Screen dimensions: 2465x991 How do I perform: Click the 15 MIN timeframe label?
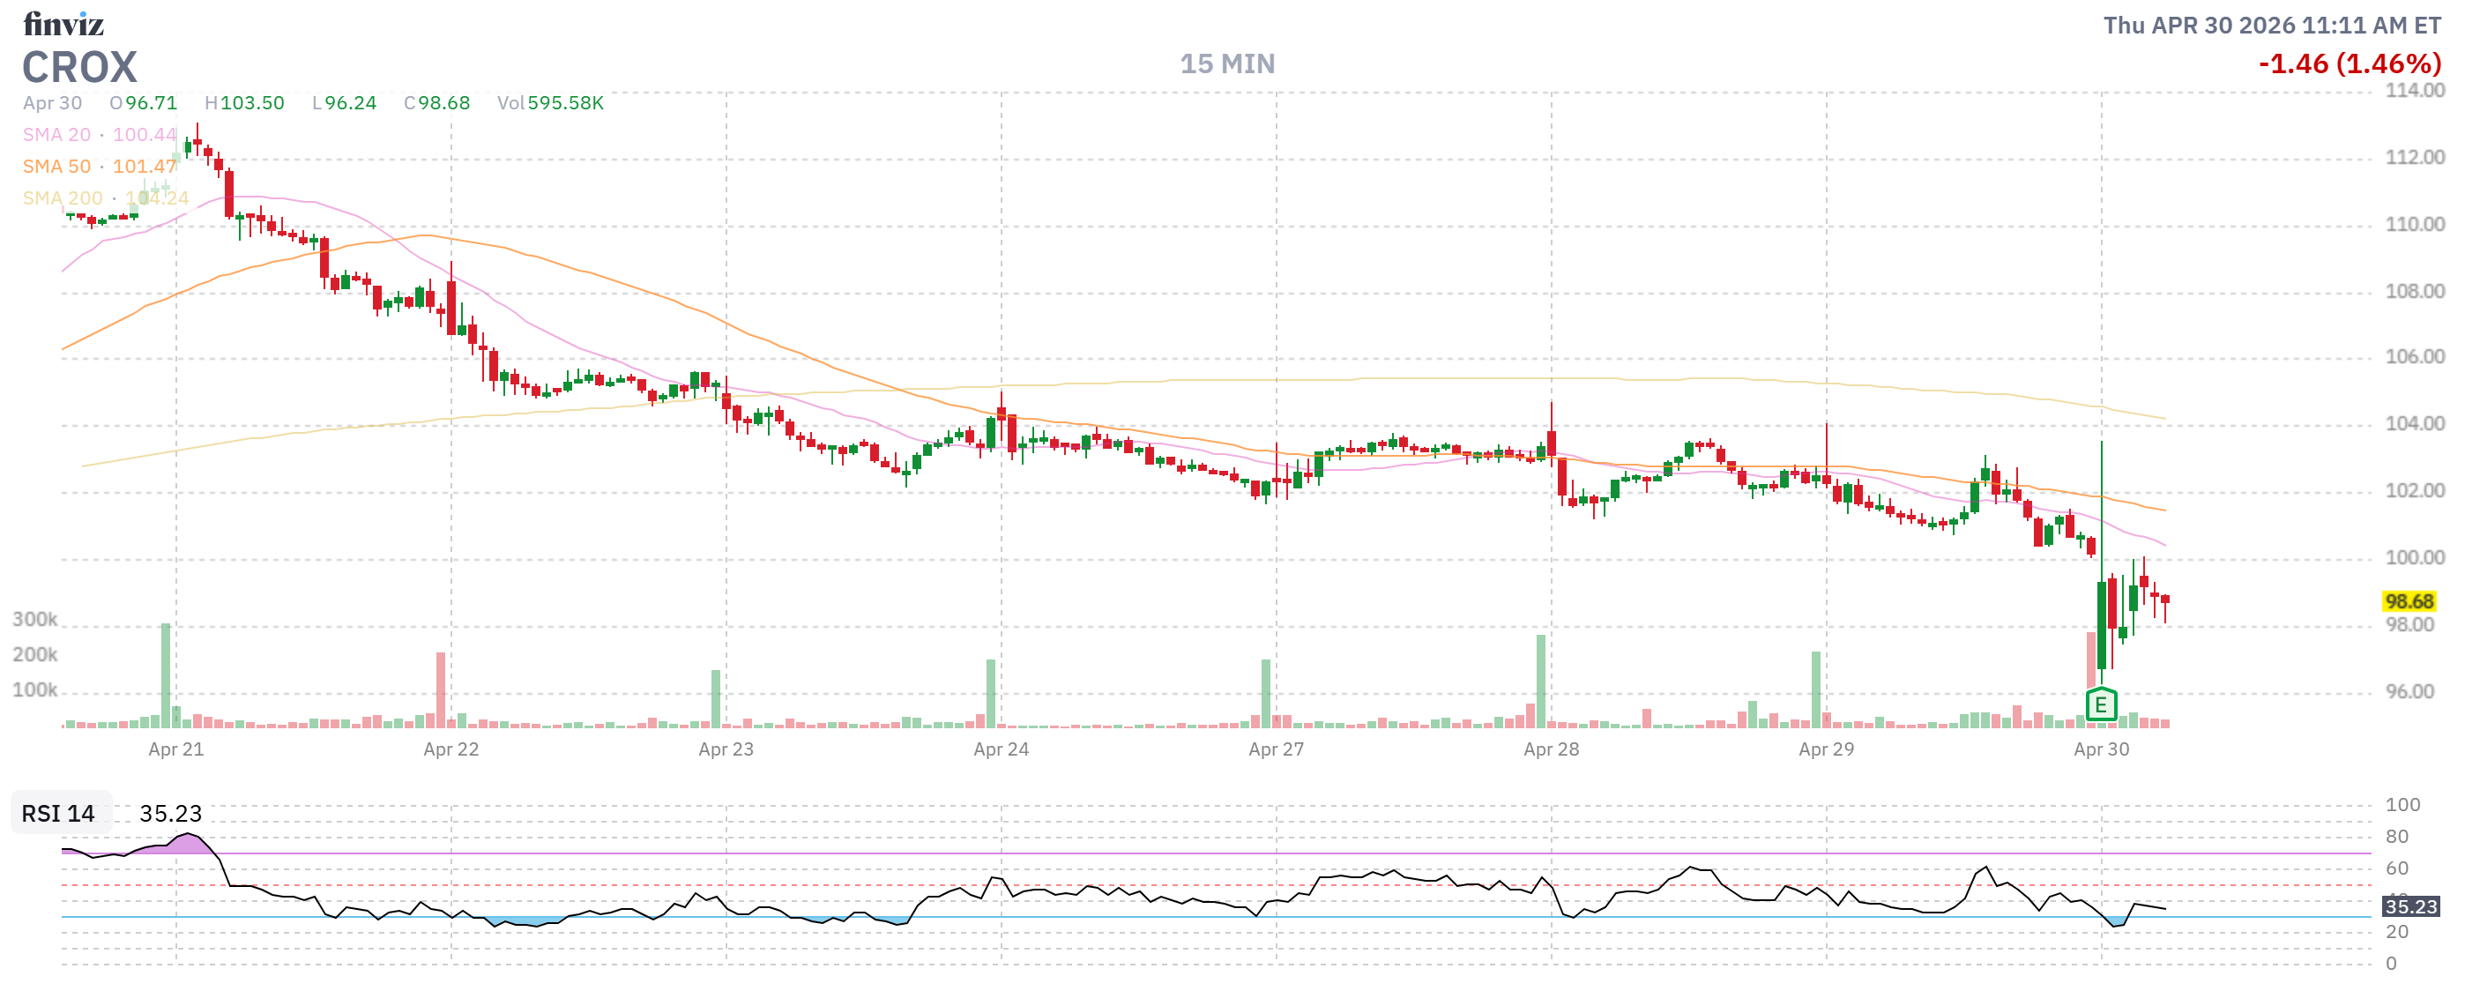(1226, 64)
